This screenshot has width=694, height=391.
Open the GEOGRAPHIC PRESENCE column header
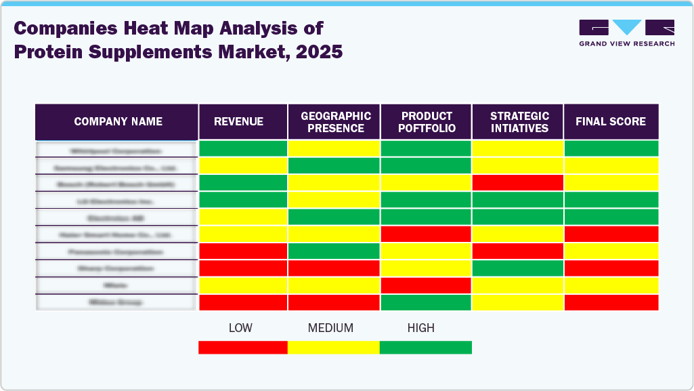tap(335, 121)
